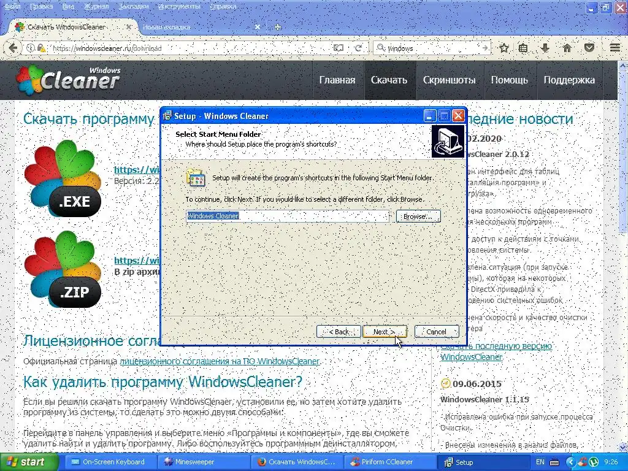Open the Скриншоты site page
The height and width of the screenshot is (471, 628).
[450, 80]
